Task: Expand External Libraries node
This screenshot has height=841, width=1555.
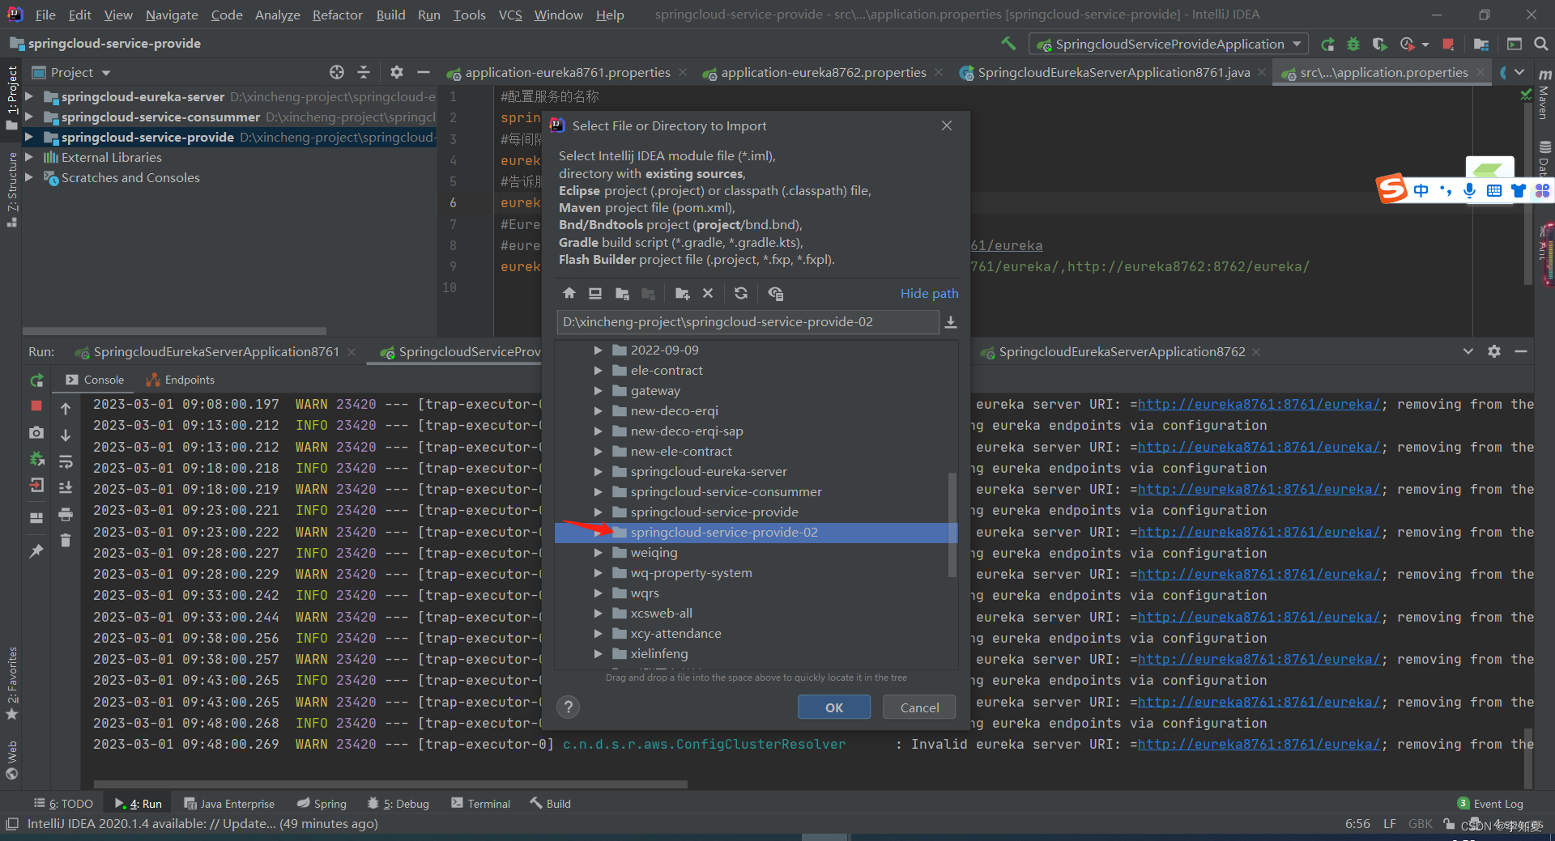Action: 29,157
